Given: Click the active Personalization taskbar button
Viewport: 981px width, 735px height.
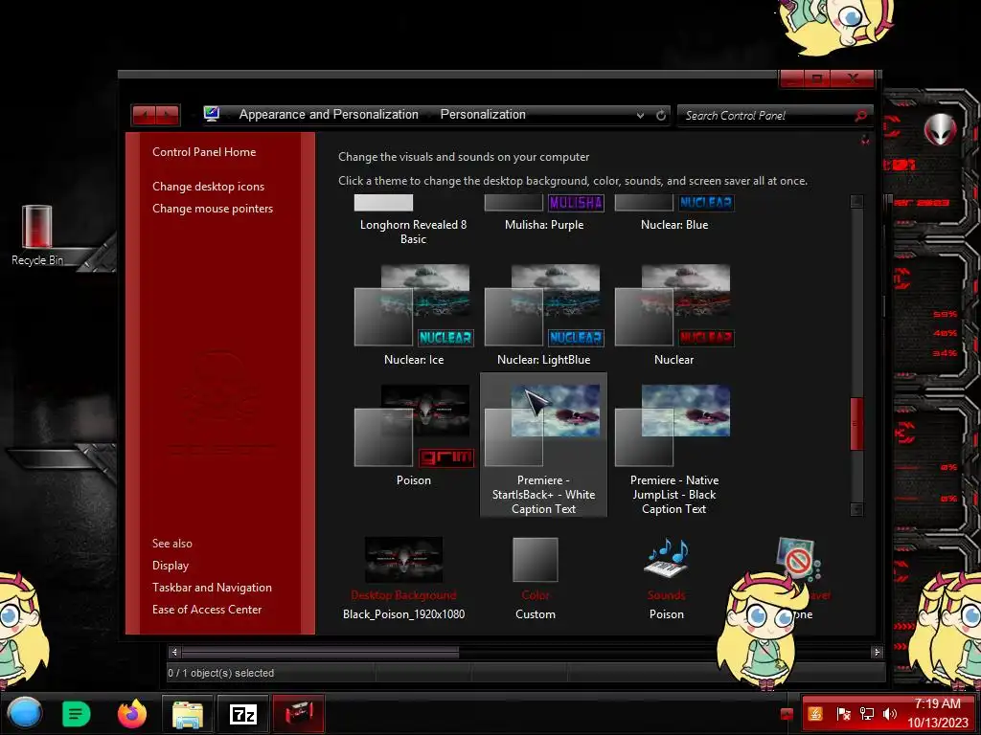Looking at the screenshot, I should 299,714.
